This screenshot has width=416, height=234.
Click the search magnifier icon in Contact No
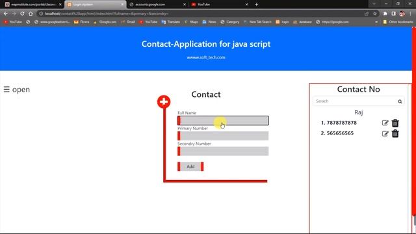coord(400,101)
